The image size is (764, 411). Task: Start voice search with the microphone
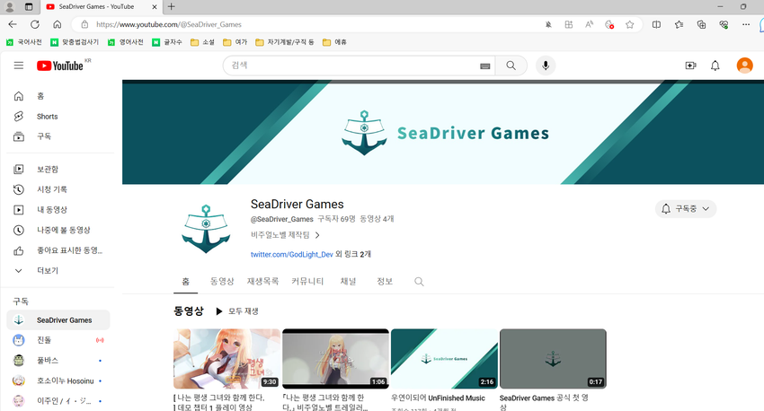coord(546,66)
